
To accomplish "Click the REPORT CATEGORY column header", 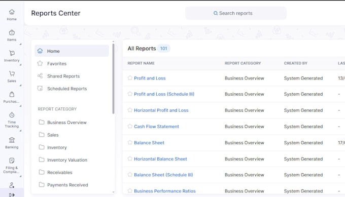I will tap(243, 63).
